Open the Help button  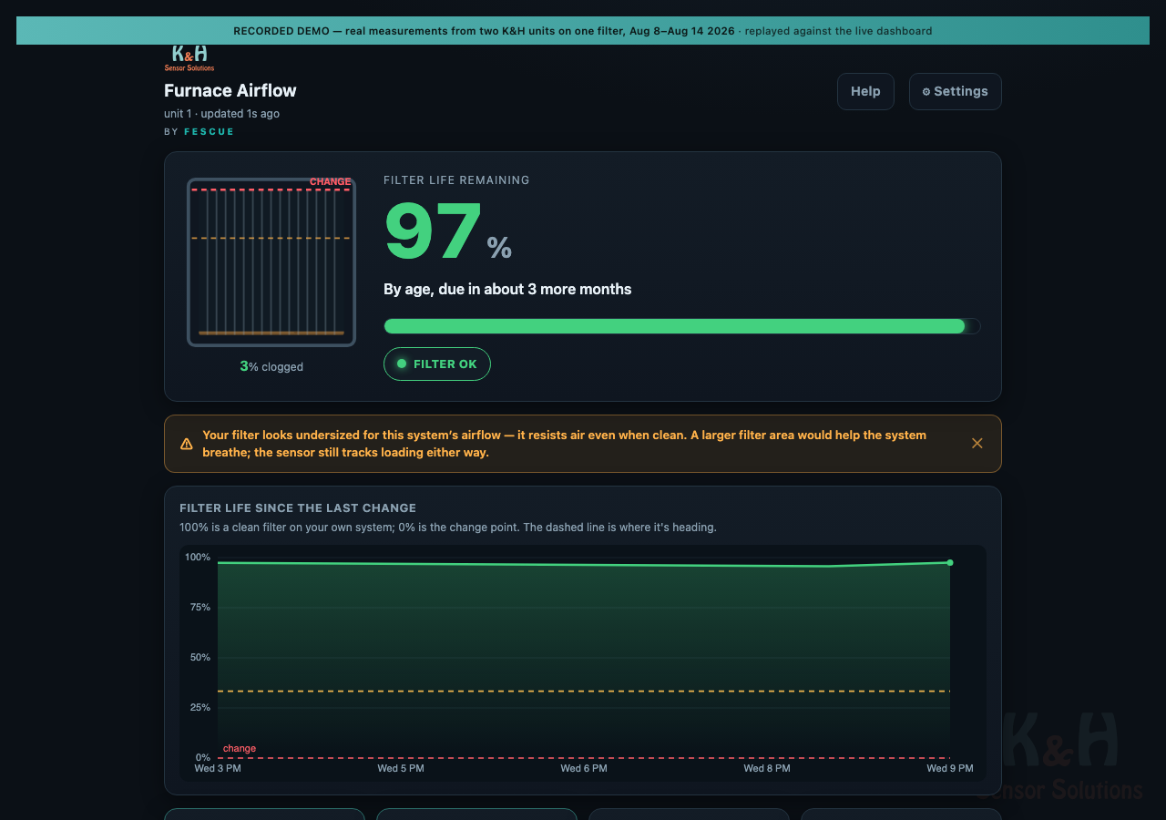tap(865, 91)
